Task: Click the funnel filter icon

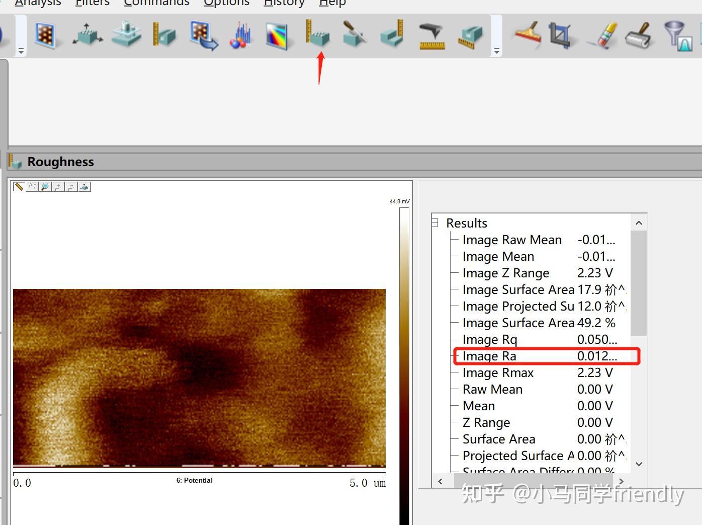Action: [x=677, y=35]
